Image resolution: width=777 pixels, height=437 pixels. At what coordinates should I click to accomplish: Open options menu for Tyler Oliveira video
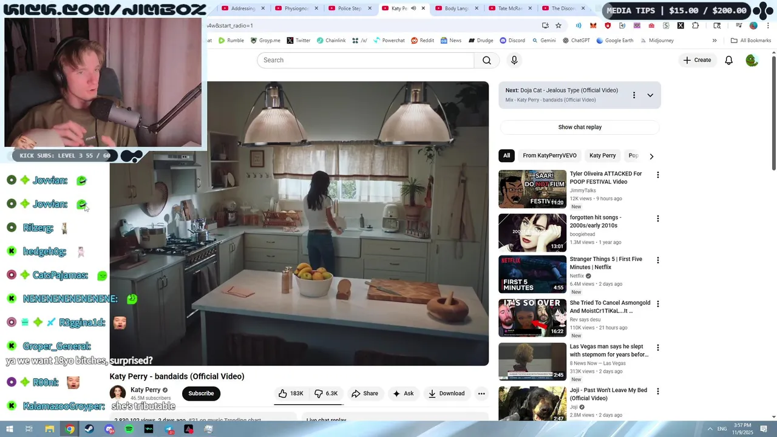657,175
